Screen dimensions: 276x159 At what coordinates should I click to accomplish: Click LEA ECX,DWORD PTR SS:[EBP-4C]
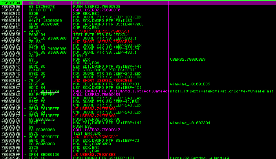point(107,87)
